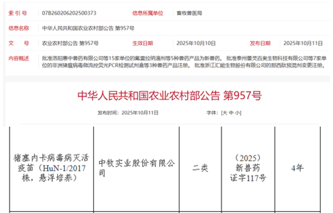
Task: Click the company cell 中牧实业股份有限公司
Action: [136, 168]
